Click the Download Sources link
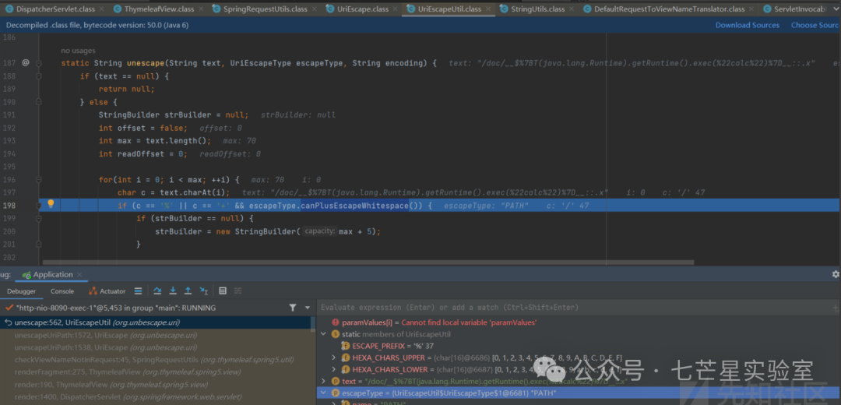The height and width of the screenshot is (405, 841). tap(747, 25)
